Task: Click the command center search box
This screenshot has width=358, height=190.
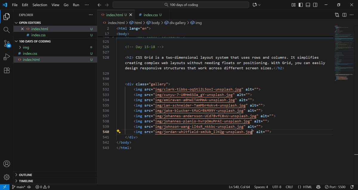Action: coord(181,5)
